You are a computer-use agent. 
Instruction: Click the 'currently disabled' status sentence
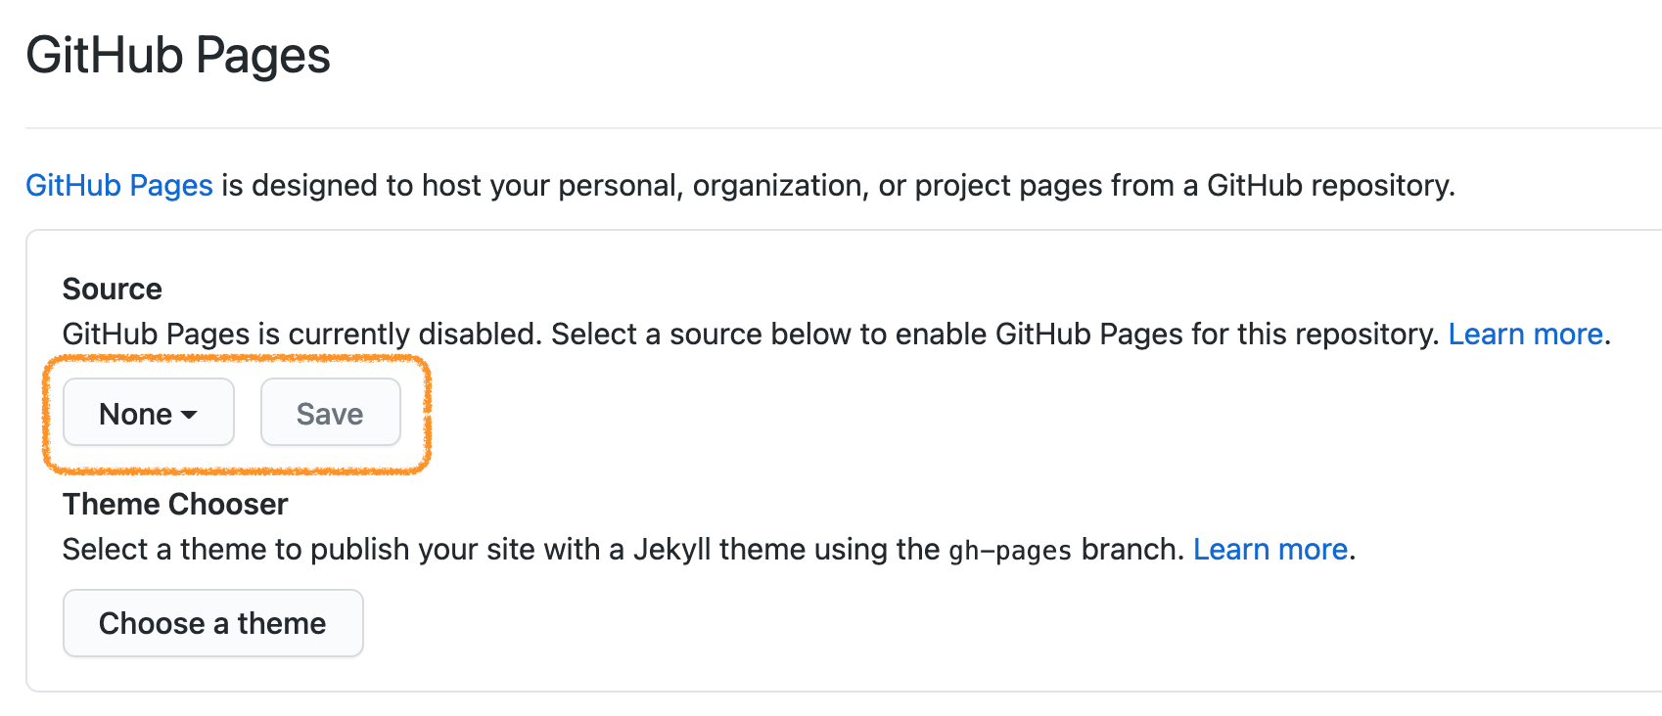301,335
